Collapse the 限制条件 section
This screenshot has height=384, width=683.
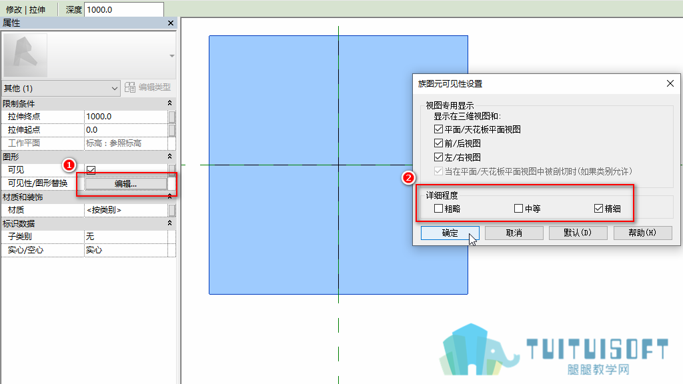coord(169,103)
